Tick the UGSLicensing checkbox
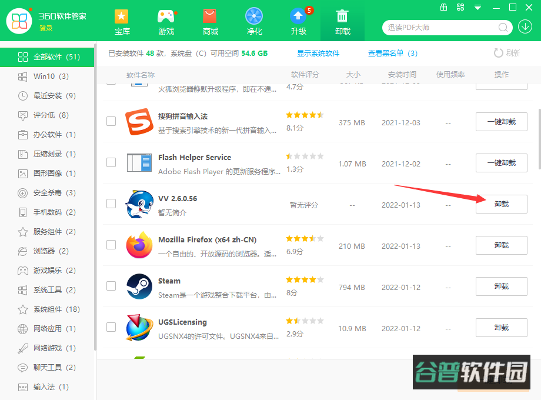 coord(111,327)
